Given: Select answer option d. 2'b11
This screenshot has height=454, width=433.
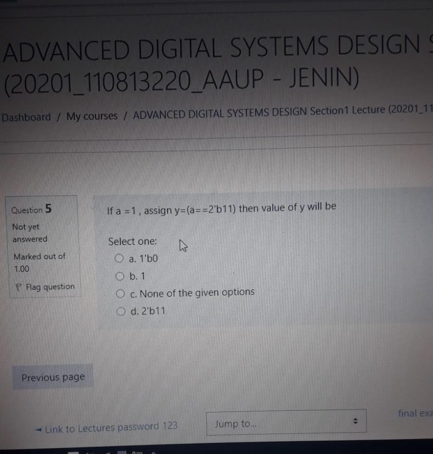Looking at the screenshot, I should tap(120, 310).
